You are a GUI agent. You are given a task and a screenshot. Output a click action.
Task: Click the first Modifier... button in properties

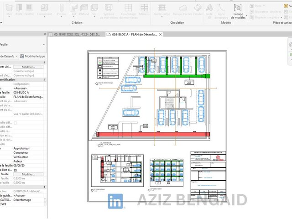28,67
